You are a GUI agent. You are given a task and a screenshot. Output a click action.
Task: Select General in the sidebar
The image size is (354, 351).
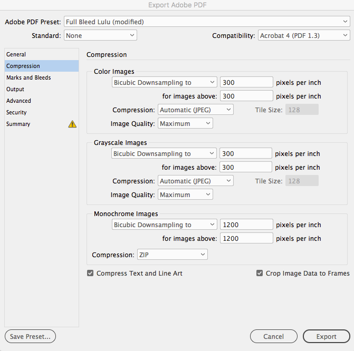(x=42, y=54)
